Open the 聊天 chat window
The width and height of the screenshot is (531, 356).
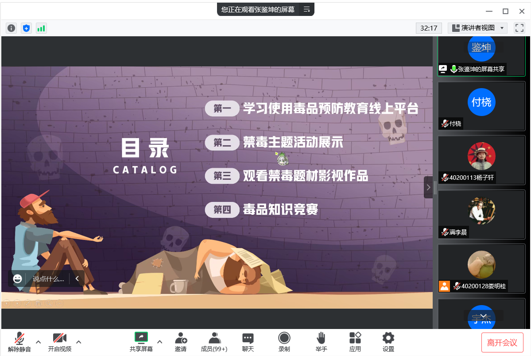coord(248,342)
